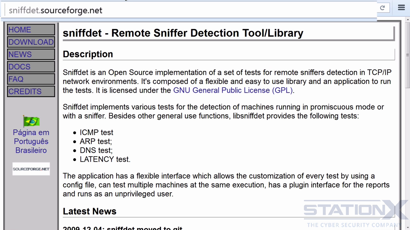The width and height of the screenshot is (410, 230).
Task: Open the DOCS page
Action: click(x=31, y=67)
